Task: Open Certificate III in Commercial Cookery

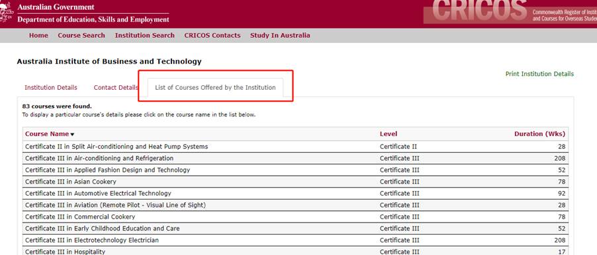Action: click(80, 217)
